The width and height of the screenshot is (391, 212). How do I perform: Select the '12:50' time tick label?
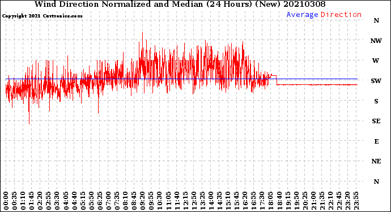tap(194, 201)
